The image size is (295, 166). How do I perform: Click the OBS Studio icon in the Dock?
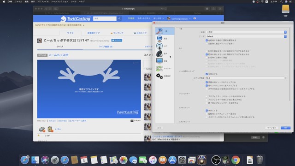216,160
